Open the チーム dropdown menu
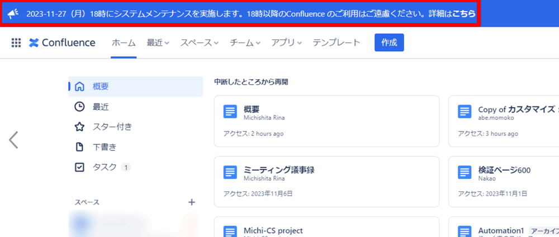 (x=245, y=43)
